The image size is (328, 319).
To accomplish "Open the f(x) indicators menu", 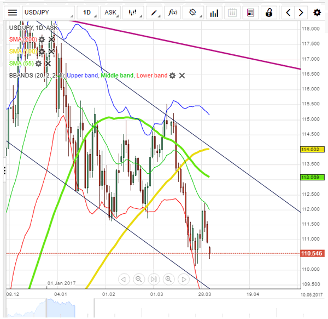I will pyautogui.click(x=172, y=13).
